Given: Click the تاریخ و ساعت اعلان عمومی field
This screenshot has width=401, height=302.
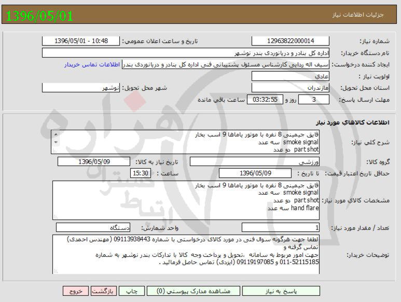Looking at the screenshot, I should (80, 41).
